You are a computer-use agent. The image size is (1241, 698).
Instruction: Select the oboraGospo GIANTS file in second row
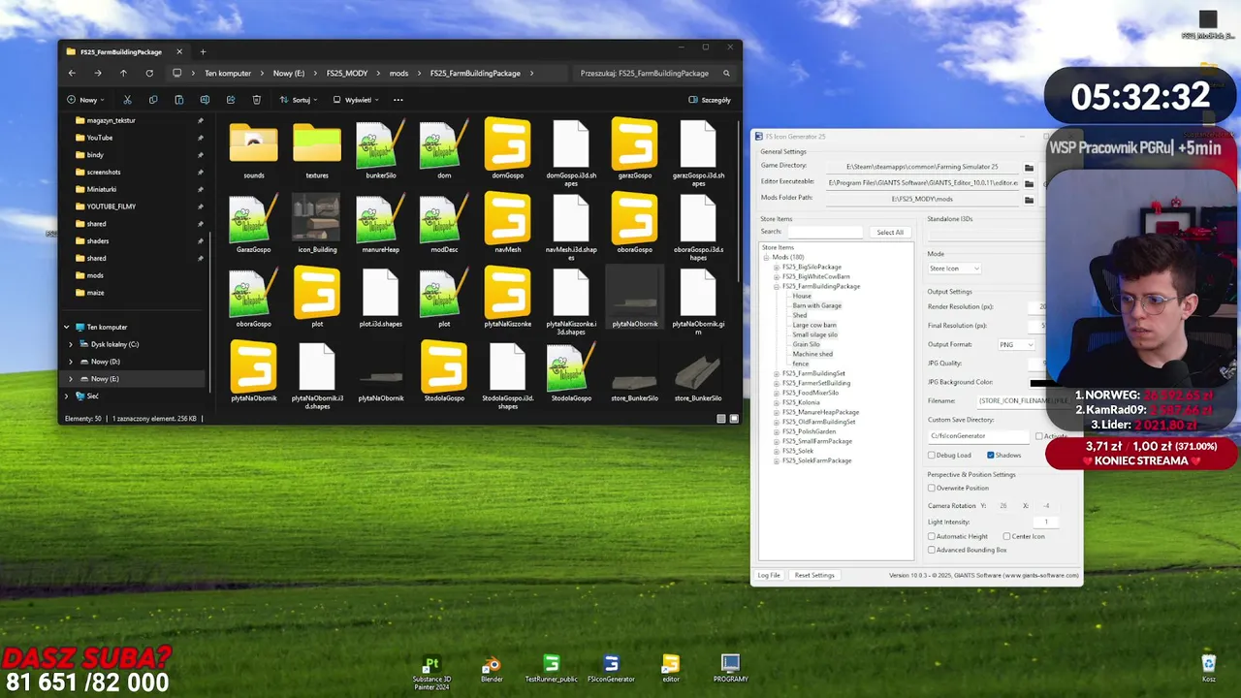pyautogui.click(x=634, y=224)
